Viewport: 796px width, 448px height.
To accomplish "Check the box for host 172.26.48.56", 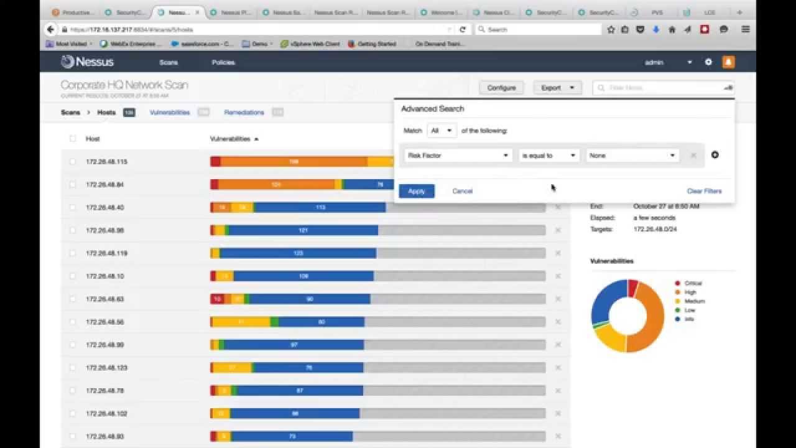I will (73, 322).
